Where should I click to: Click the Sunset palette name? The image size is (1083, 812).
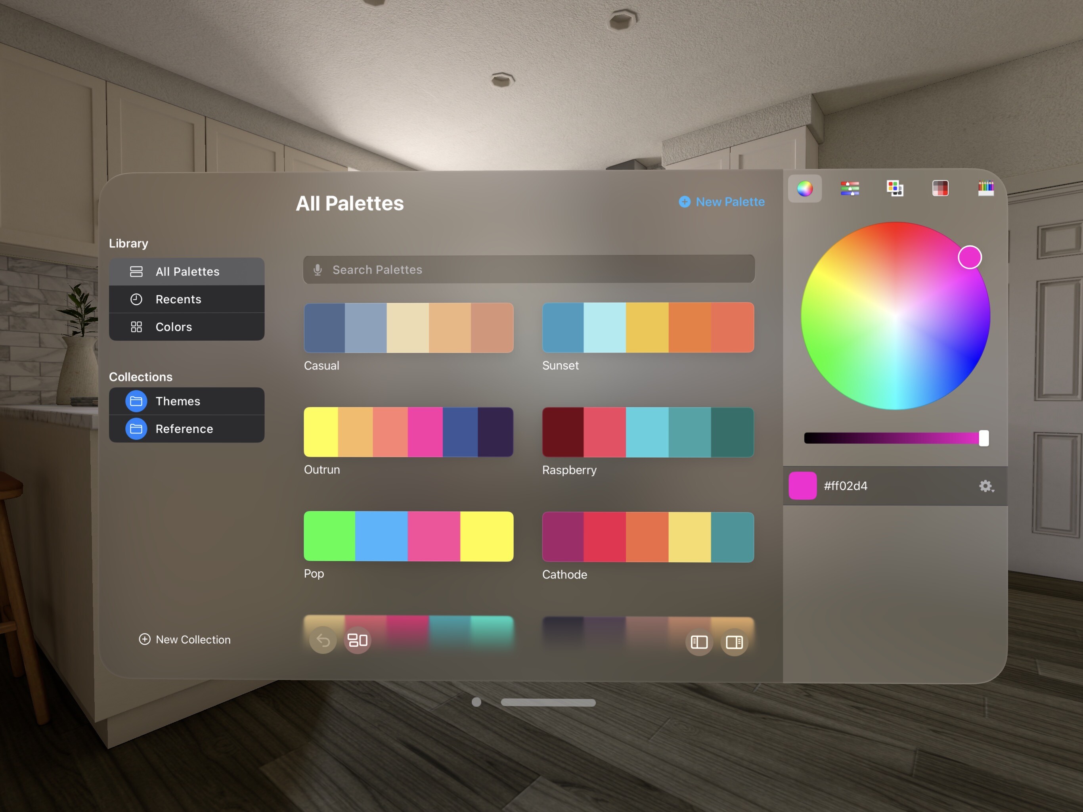560,365
